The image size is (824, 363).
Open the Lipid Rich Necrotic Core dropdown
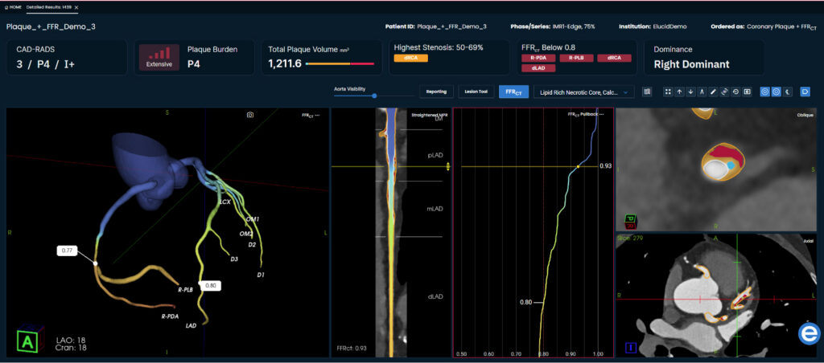[x=583, y=92]
